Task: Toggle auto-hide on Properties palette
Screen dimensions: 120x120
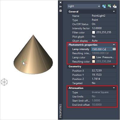Action: click(61, 7)
